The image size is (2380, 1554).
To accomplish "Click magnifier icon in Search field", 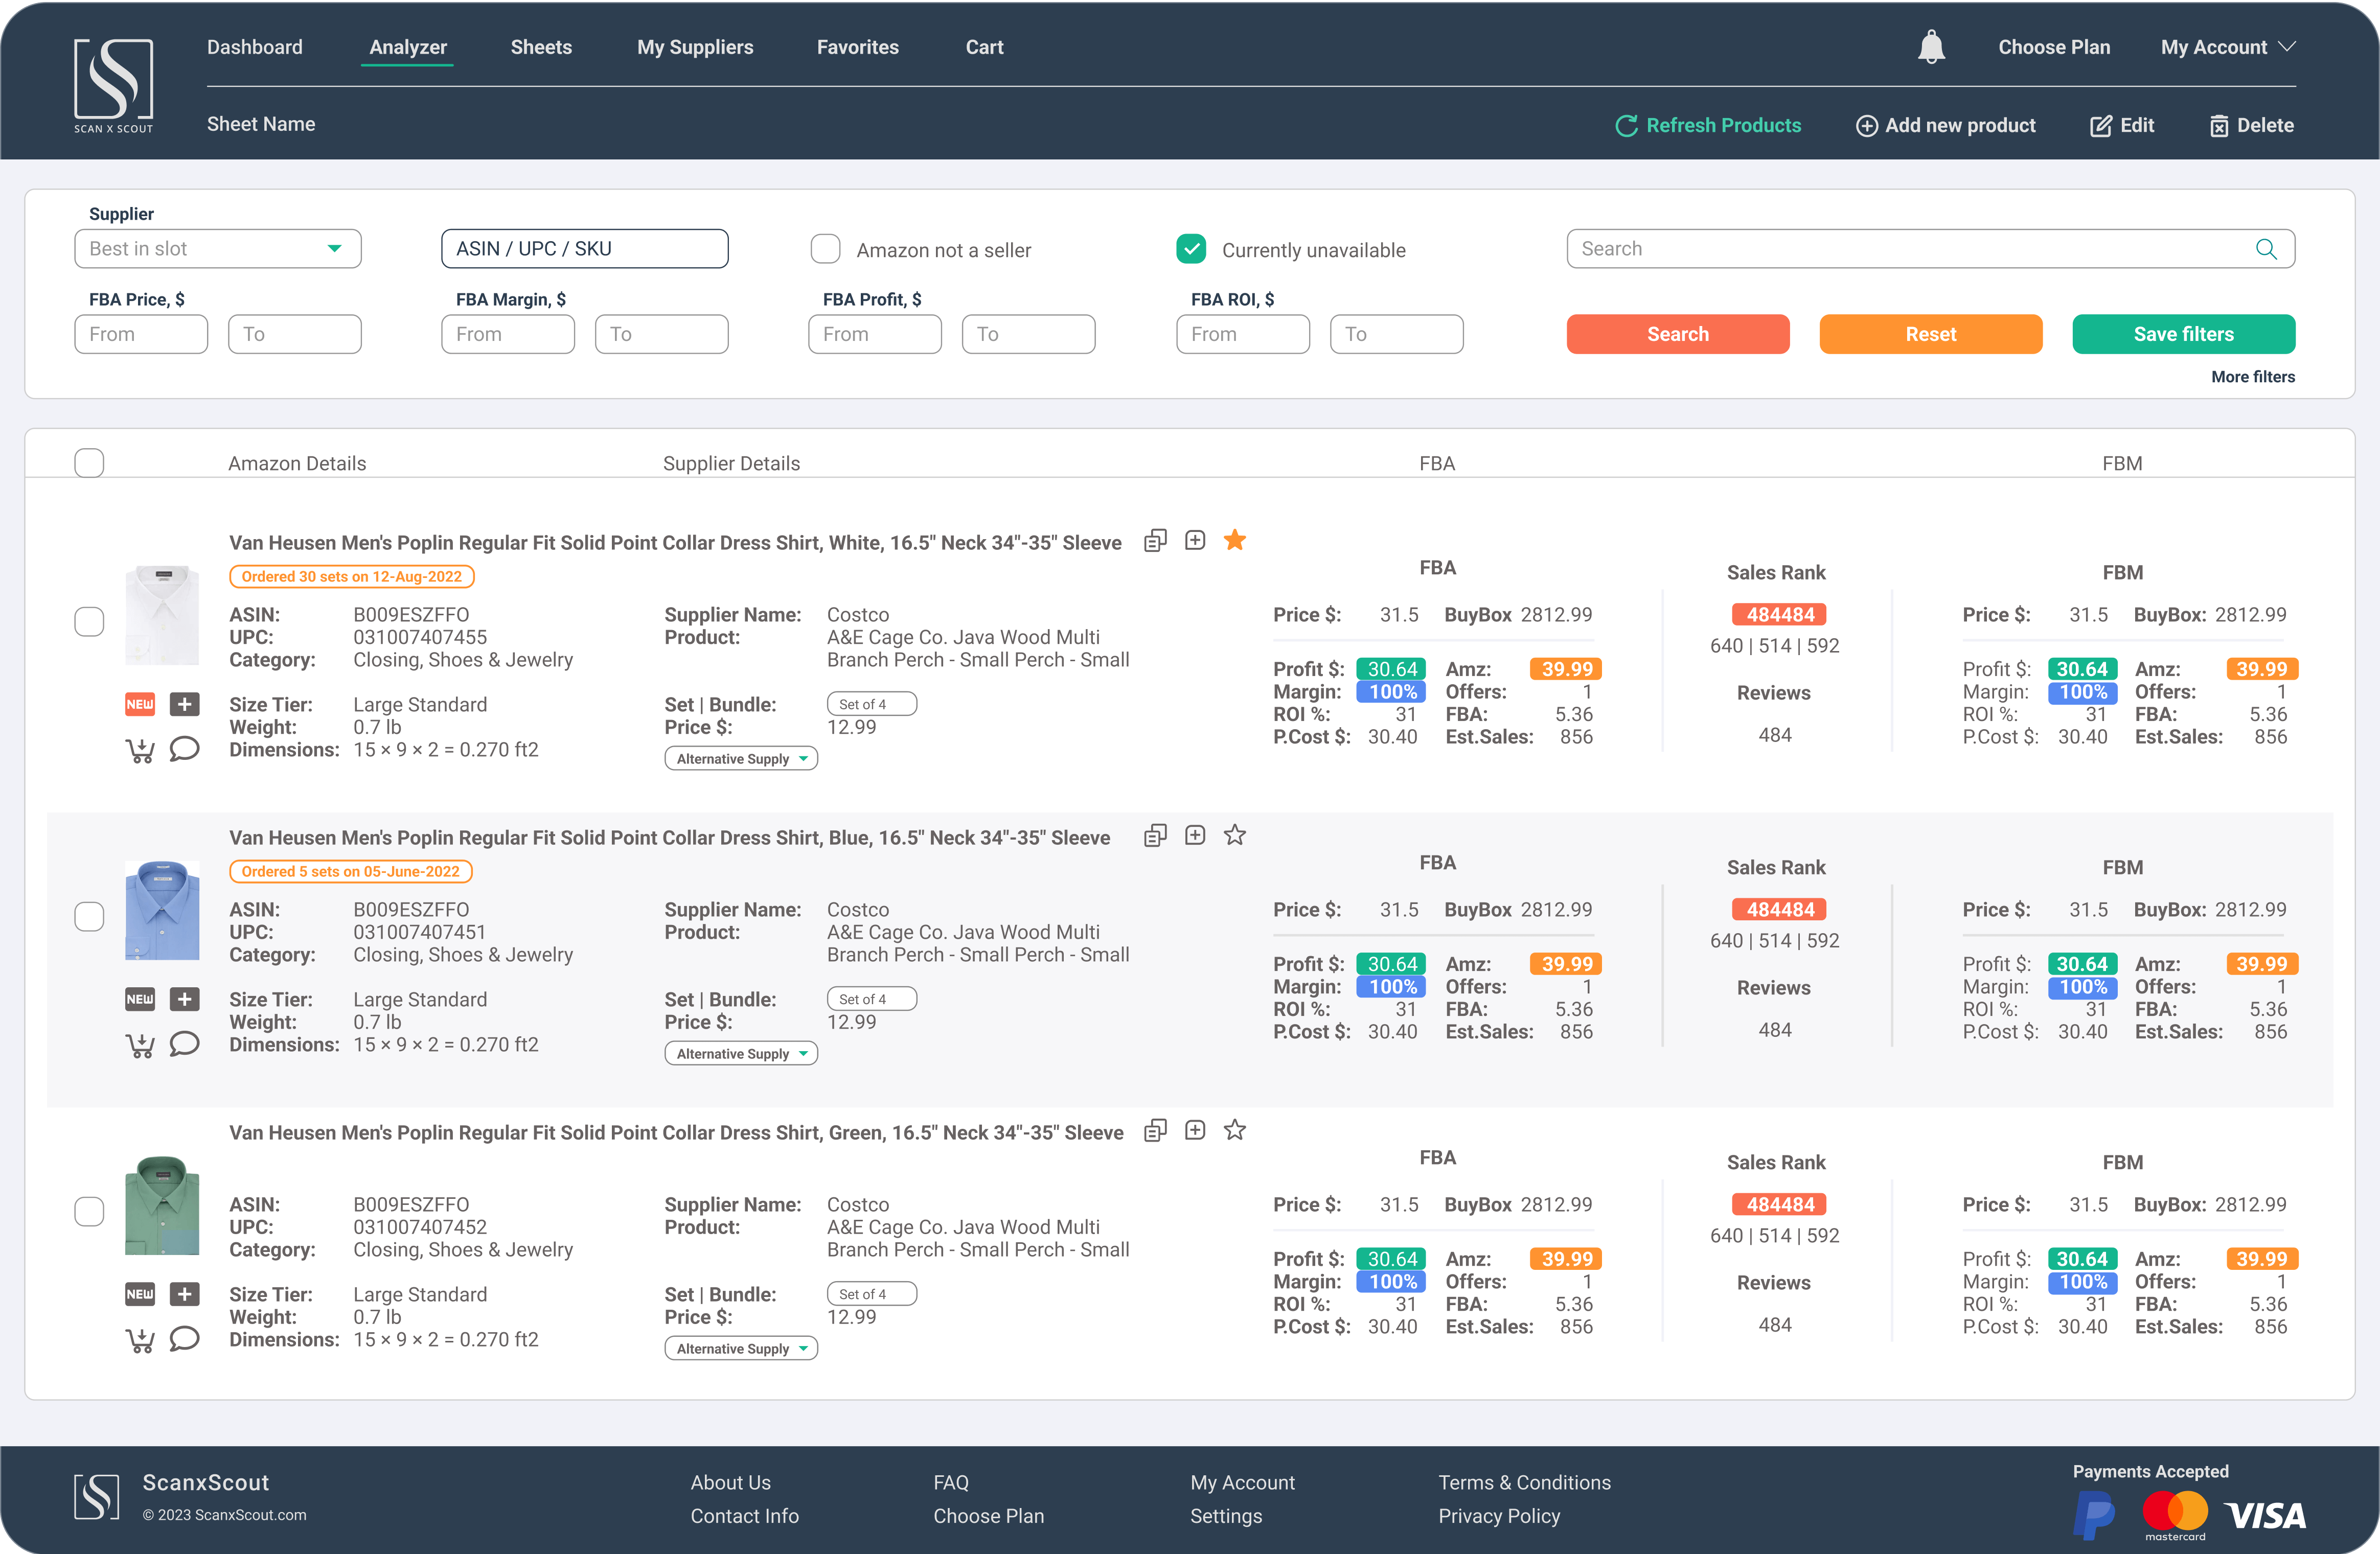I will pos(2266,249).
